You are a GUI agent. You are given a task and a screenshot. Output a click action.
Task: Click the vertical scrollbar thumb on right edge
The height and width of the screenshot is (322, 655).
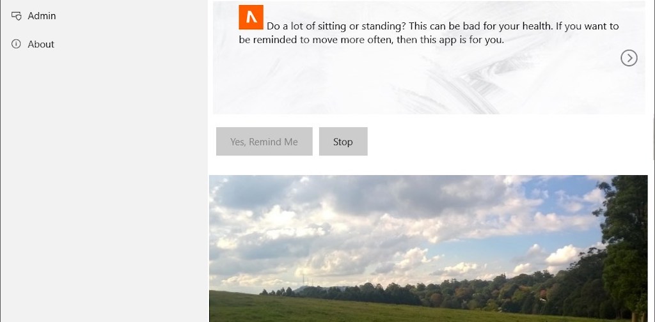point(653,137)
